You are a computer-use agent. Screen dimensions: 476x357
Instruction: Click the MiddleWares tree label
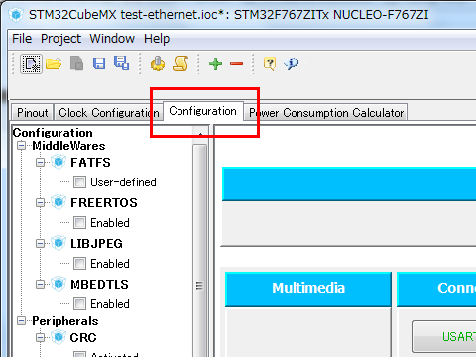[x=68, y=146]
